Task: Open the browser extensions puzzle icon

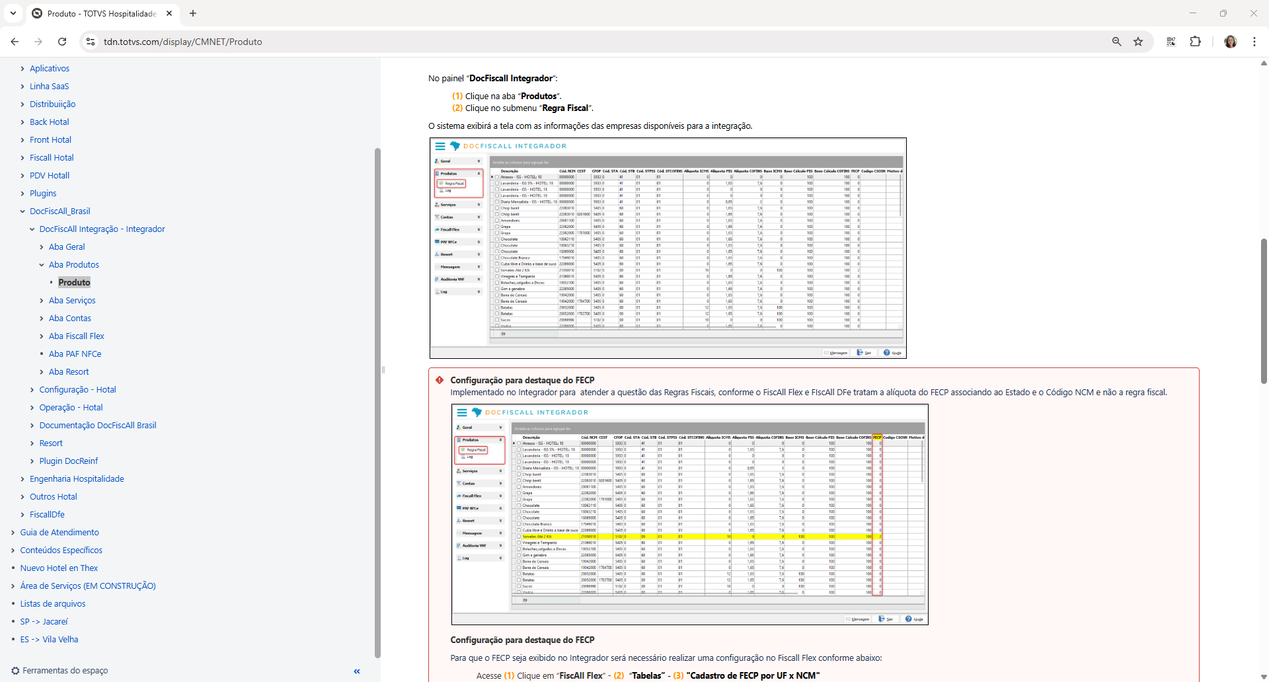Action: (1195, 42)
